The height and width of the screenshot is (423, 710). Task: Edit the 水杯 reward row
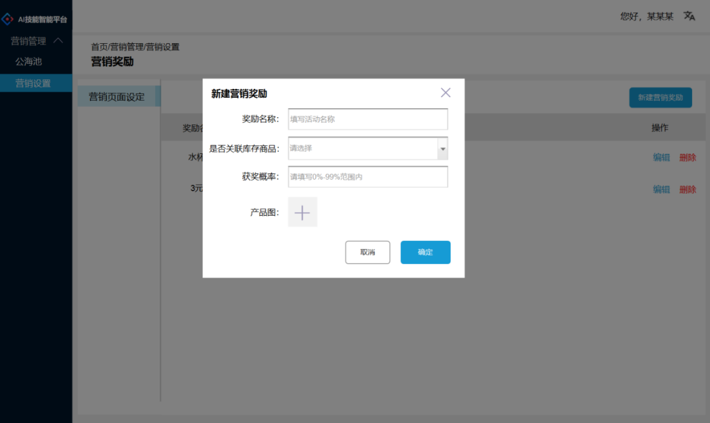pyautogui.click(x=661, y=156)
